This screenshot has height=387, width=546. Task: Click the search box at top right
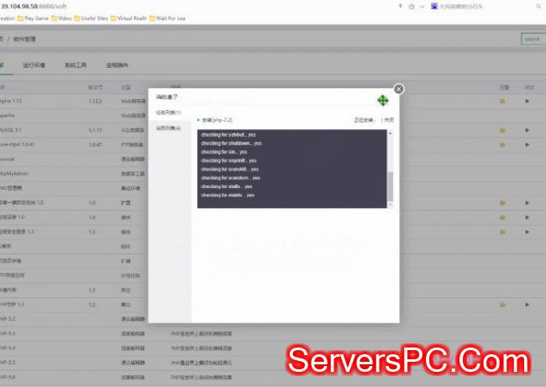point(532,39)
